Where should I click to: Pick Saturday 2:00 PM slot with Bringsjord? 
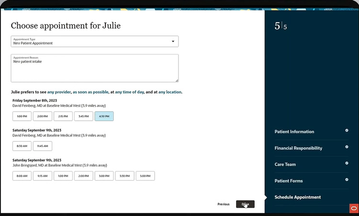84,176
